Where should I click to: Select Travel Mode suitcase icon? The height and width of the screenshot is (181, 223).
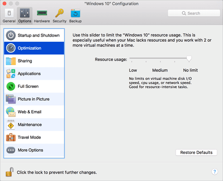(x=11, y=137)
